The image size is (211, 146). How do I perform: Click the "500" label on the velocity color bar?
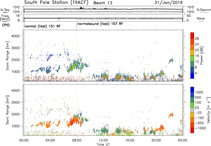click(198, 97)
